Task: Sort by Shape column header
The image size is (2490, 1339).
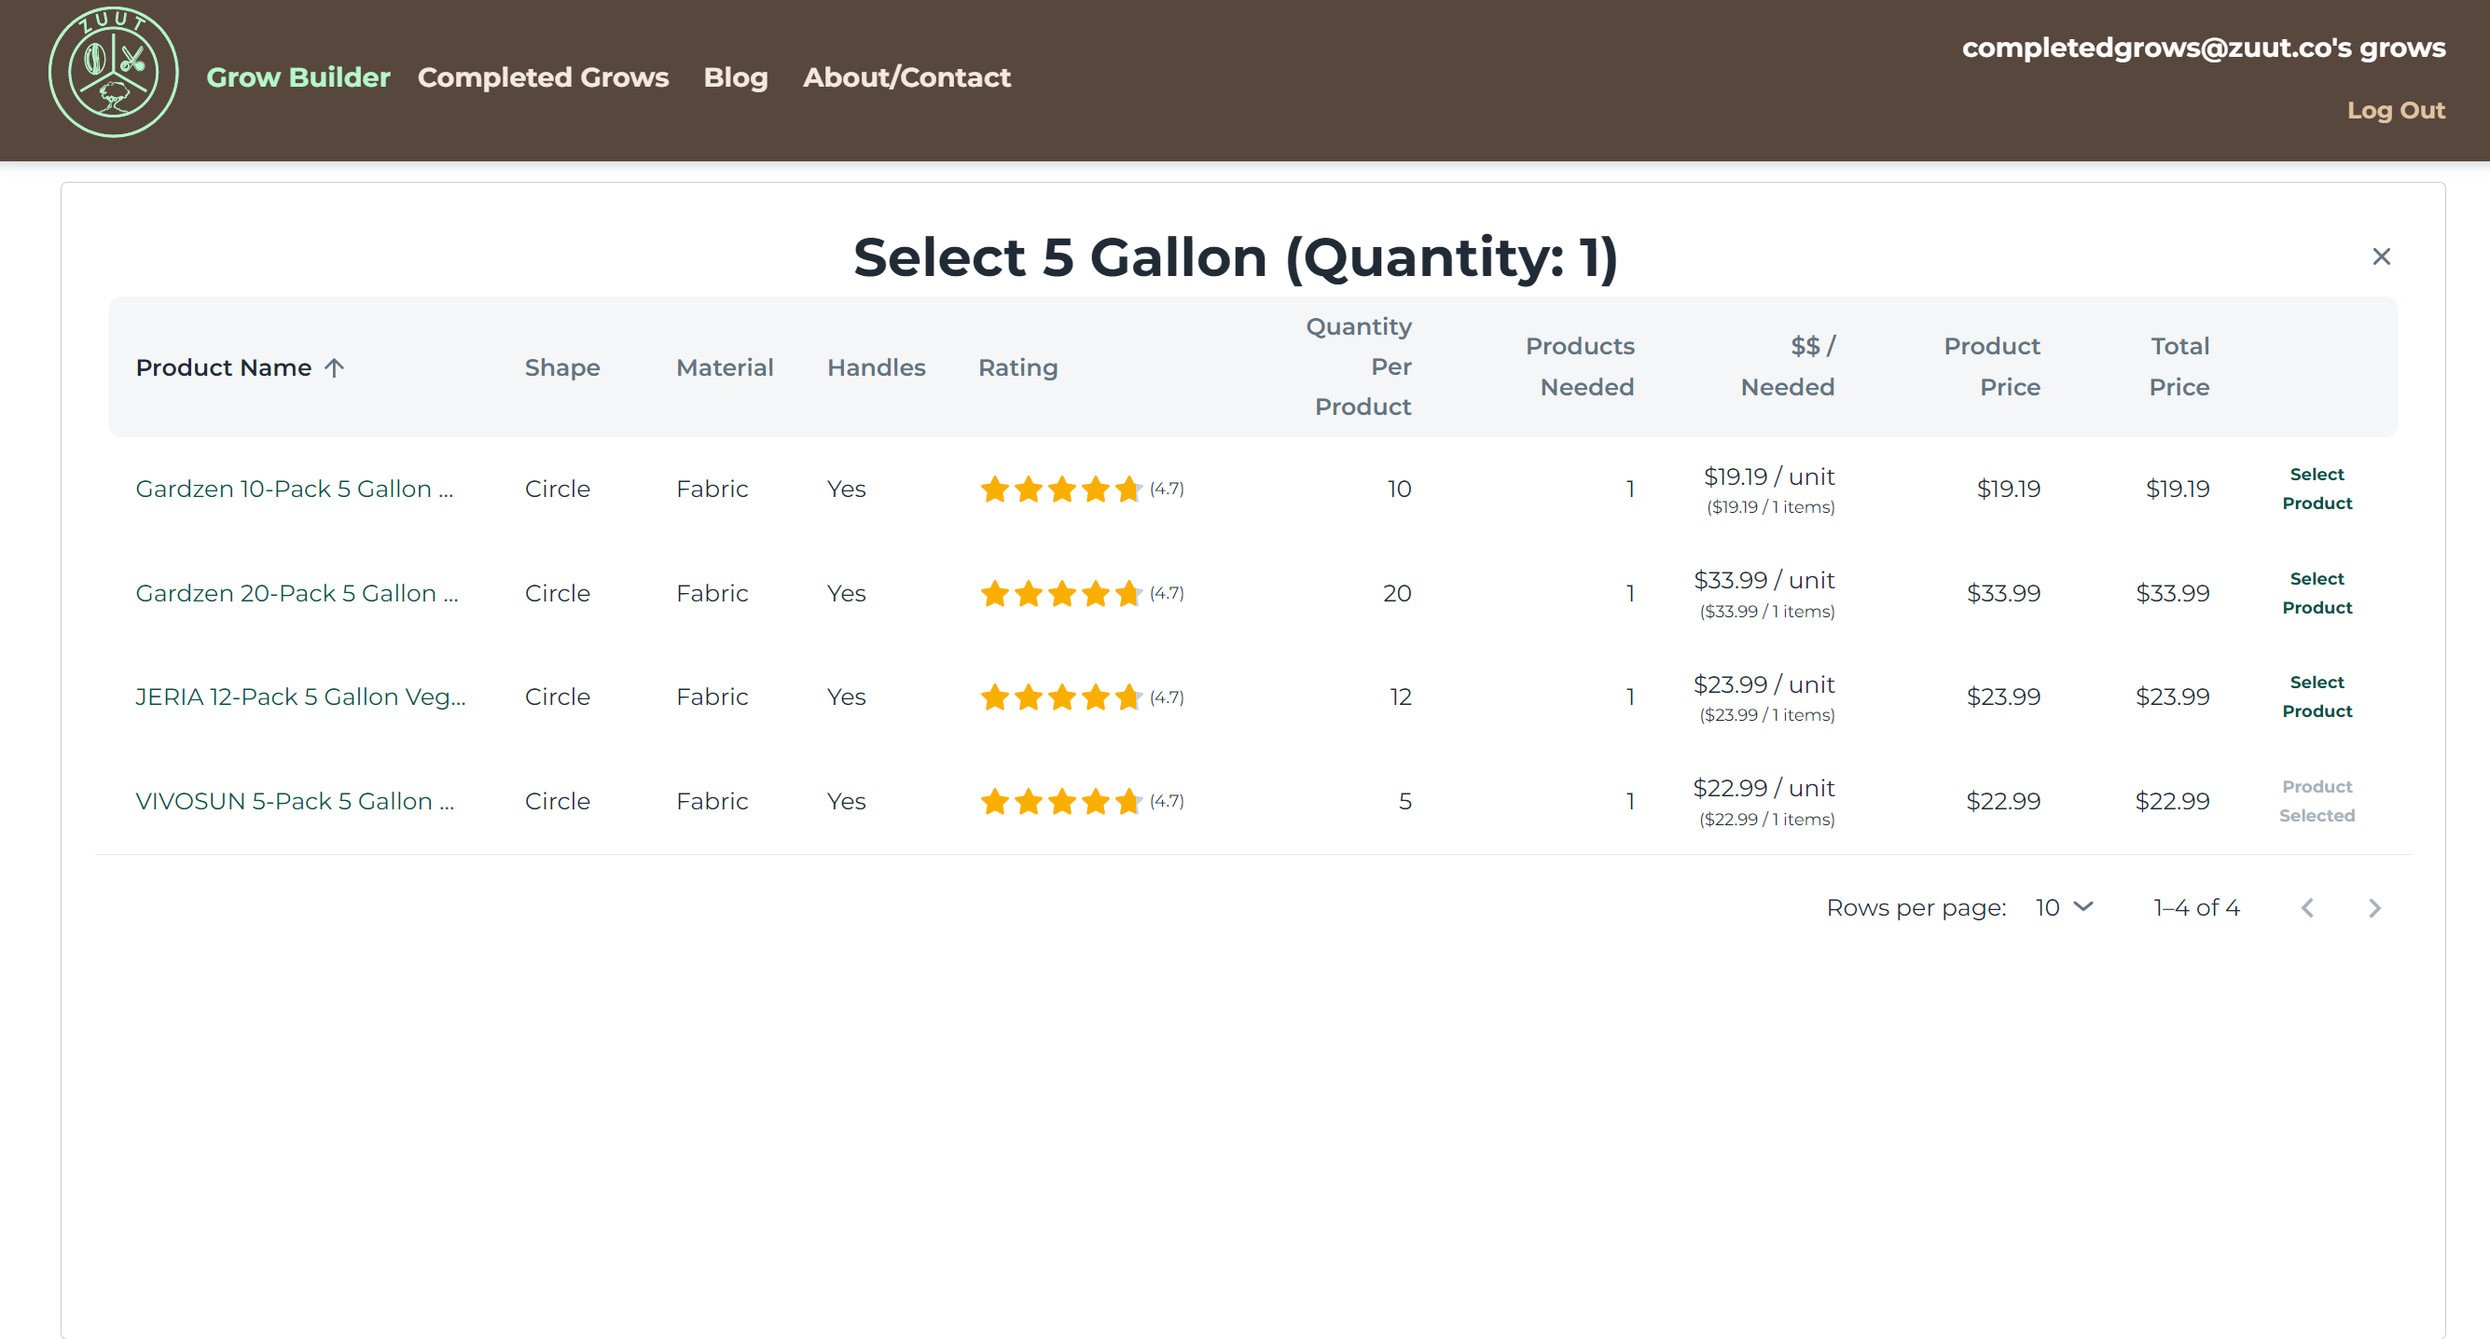Action: [x=562, y=367]
